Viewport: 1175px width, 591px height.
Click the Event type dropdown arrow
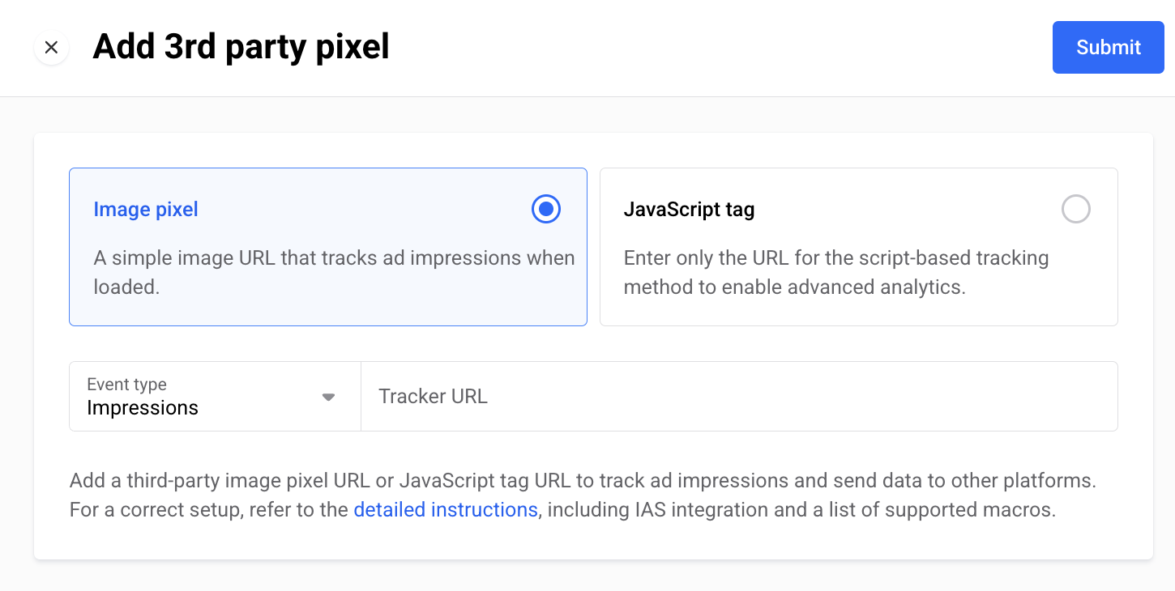coord(328,398)
